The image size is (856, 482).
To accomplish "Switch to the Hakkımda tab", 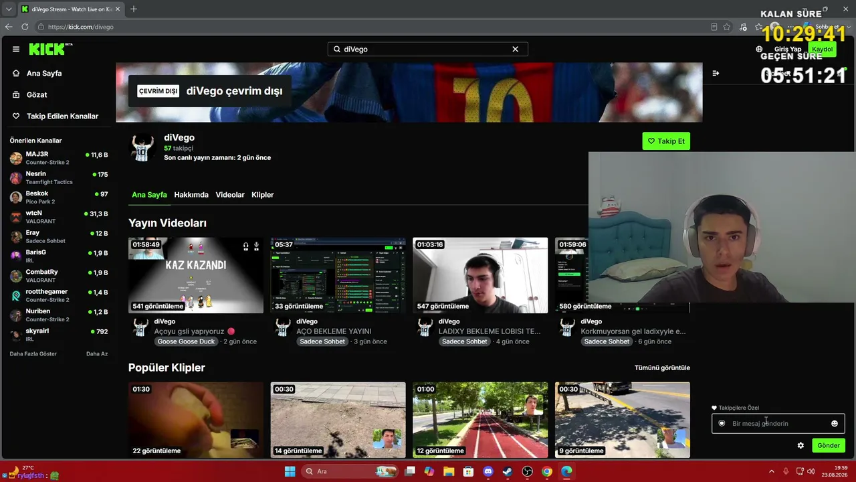I will point(191,195).
